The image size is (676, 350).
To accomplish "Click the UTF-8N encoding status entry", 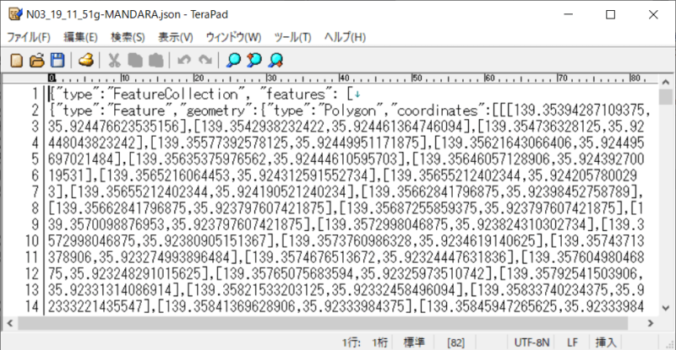I will coord(532,342).
